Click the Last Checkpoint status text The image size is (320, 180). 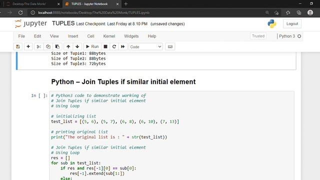tap(111, 24)
